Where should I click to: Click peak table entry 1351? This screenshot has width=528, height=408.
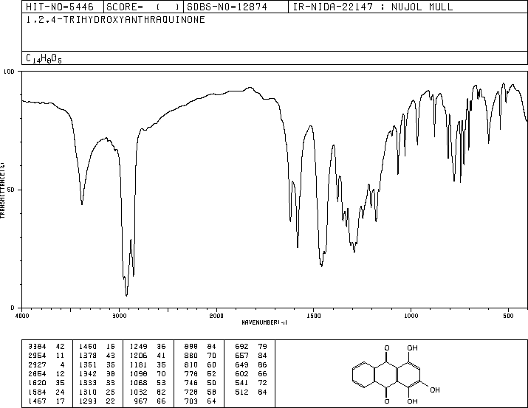[88, 364]
